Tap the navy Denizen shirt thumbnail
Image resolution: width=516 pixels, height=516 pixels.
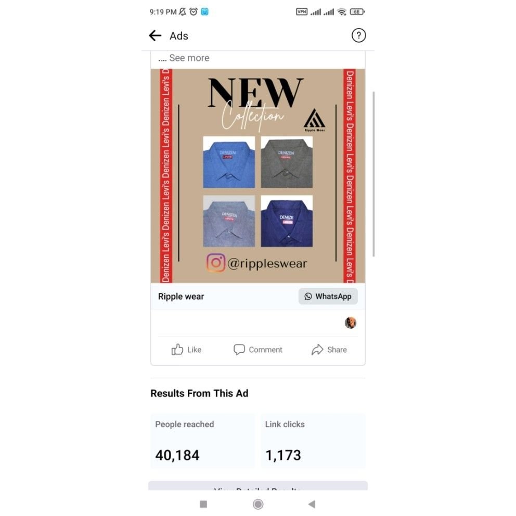(287, 221)
